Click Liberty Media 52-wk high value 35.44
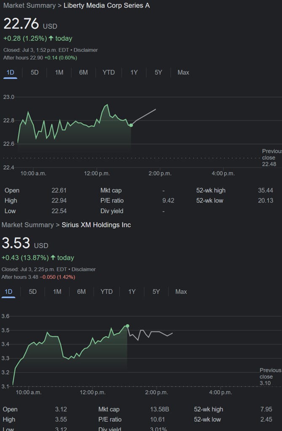This screenshot has width=282, height=431. click(x=266, y=191)
